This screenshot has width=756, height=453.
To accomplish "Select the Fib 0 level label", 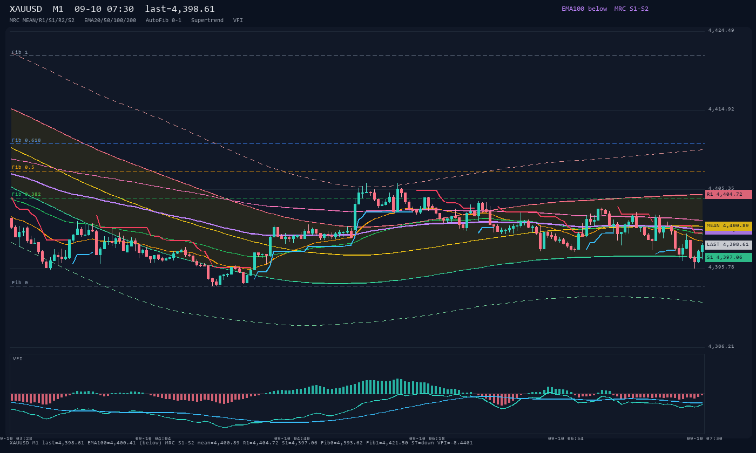I will (x=20, y=283).
